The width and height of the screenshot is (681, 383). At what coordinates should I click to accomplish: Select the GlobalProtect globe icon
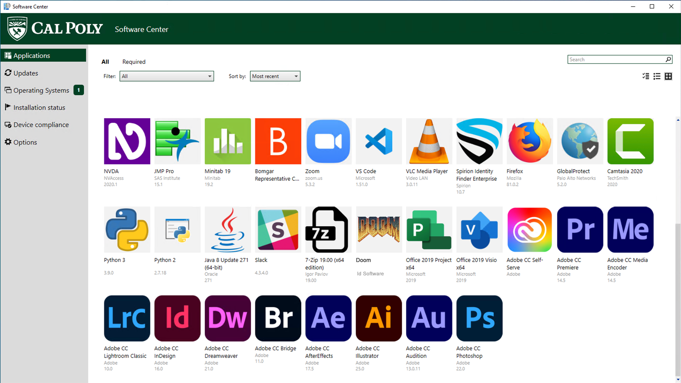coord(580,141)
